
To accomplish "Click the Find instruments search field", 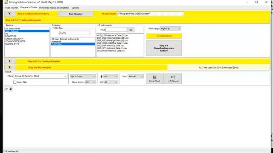I will (116, 30).
